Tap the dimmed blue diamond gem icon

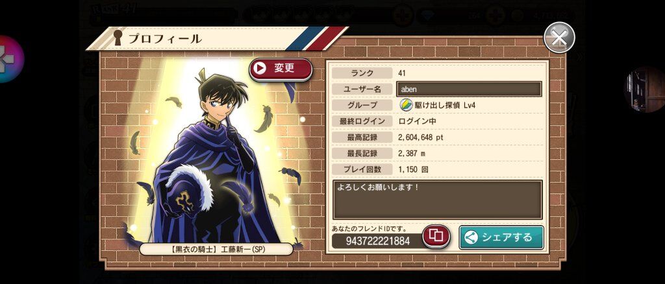(x=426, y=16)
